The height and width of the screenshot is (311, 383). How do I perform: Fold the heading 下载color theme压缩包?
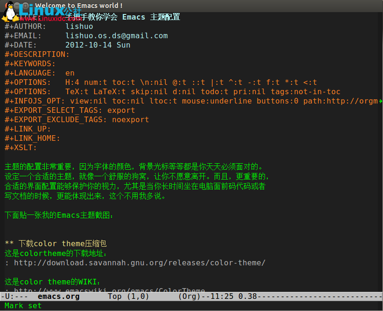click(56, 244)
